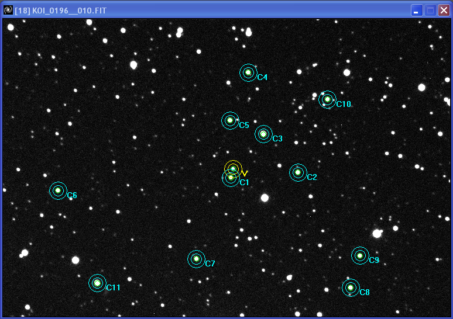Pick the star circled as C3
Viewport: 453px width, 319px height.
(263, 134)
